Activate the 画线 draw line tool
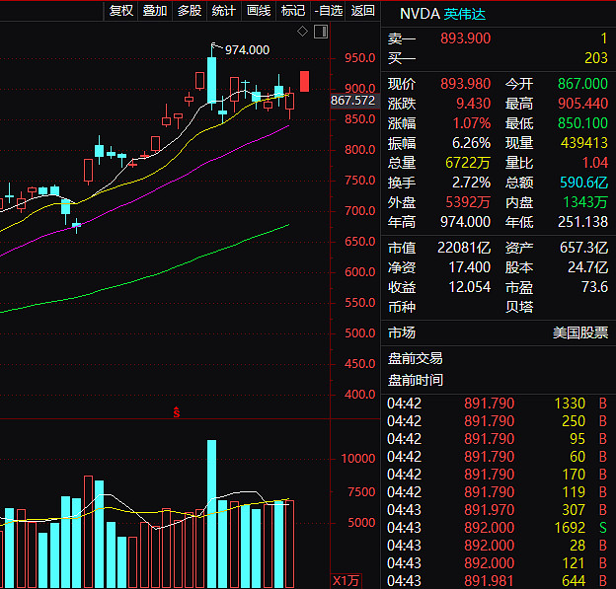The width and height of the screenshot is (616, 589). click(x=259, y=11)
